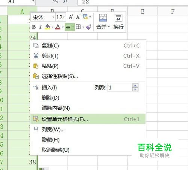Expand the cell style dropdown arrow

90,17
